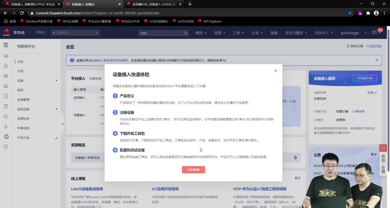The width and height of the screenshot is (390, 208).
Task: Select 专享实例 in sidebar
Action: pyautogui.click(x=23, y=128)
